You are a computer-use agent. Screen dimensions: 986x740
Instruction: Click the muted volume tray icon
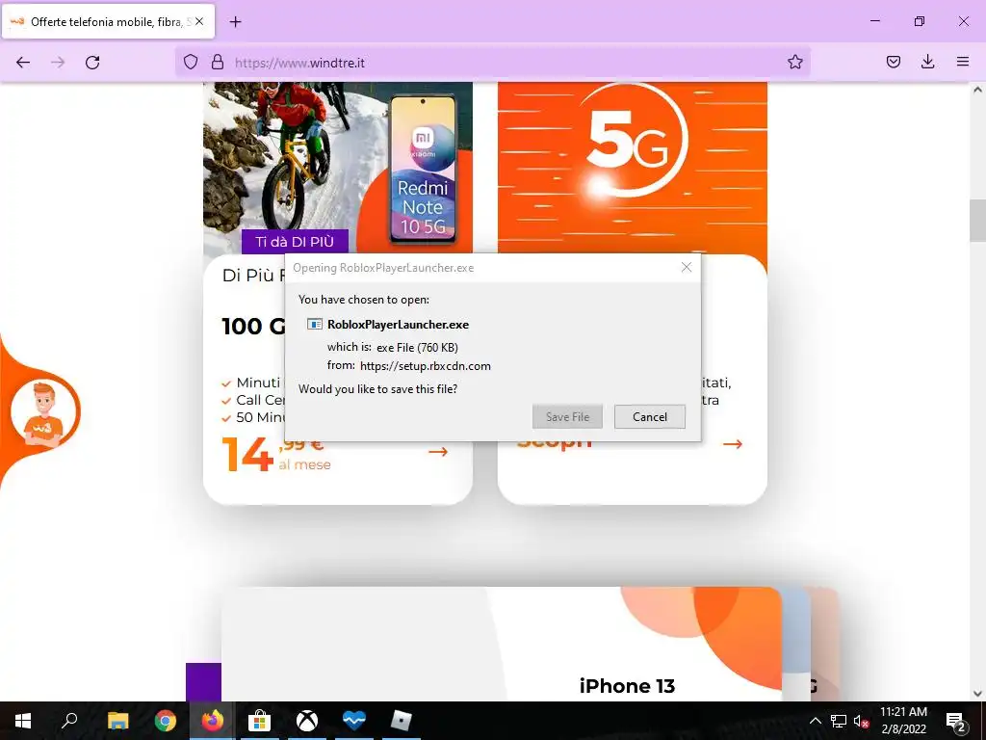point(862,721)
